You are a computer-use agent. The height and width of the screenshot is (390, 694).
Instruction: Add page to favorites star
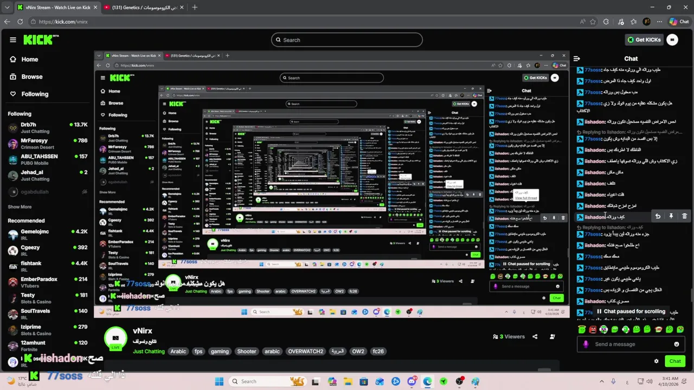click(x=593, y=22)
